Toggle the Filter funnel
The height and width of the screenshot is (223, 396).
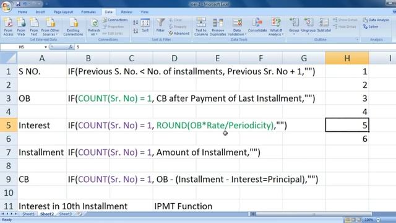point(160,25)
